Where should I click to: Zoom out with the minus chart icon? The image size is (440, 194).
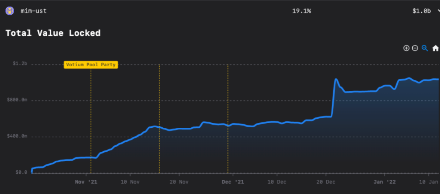pyautogui.click(x=415, y=48)
